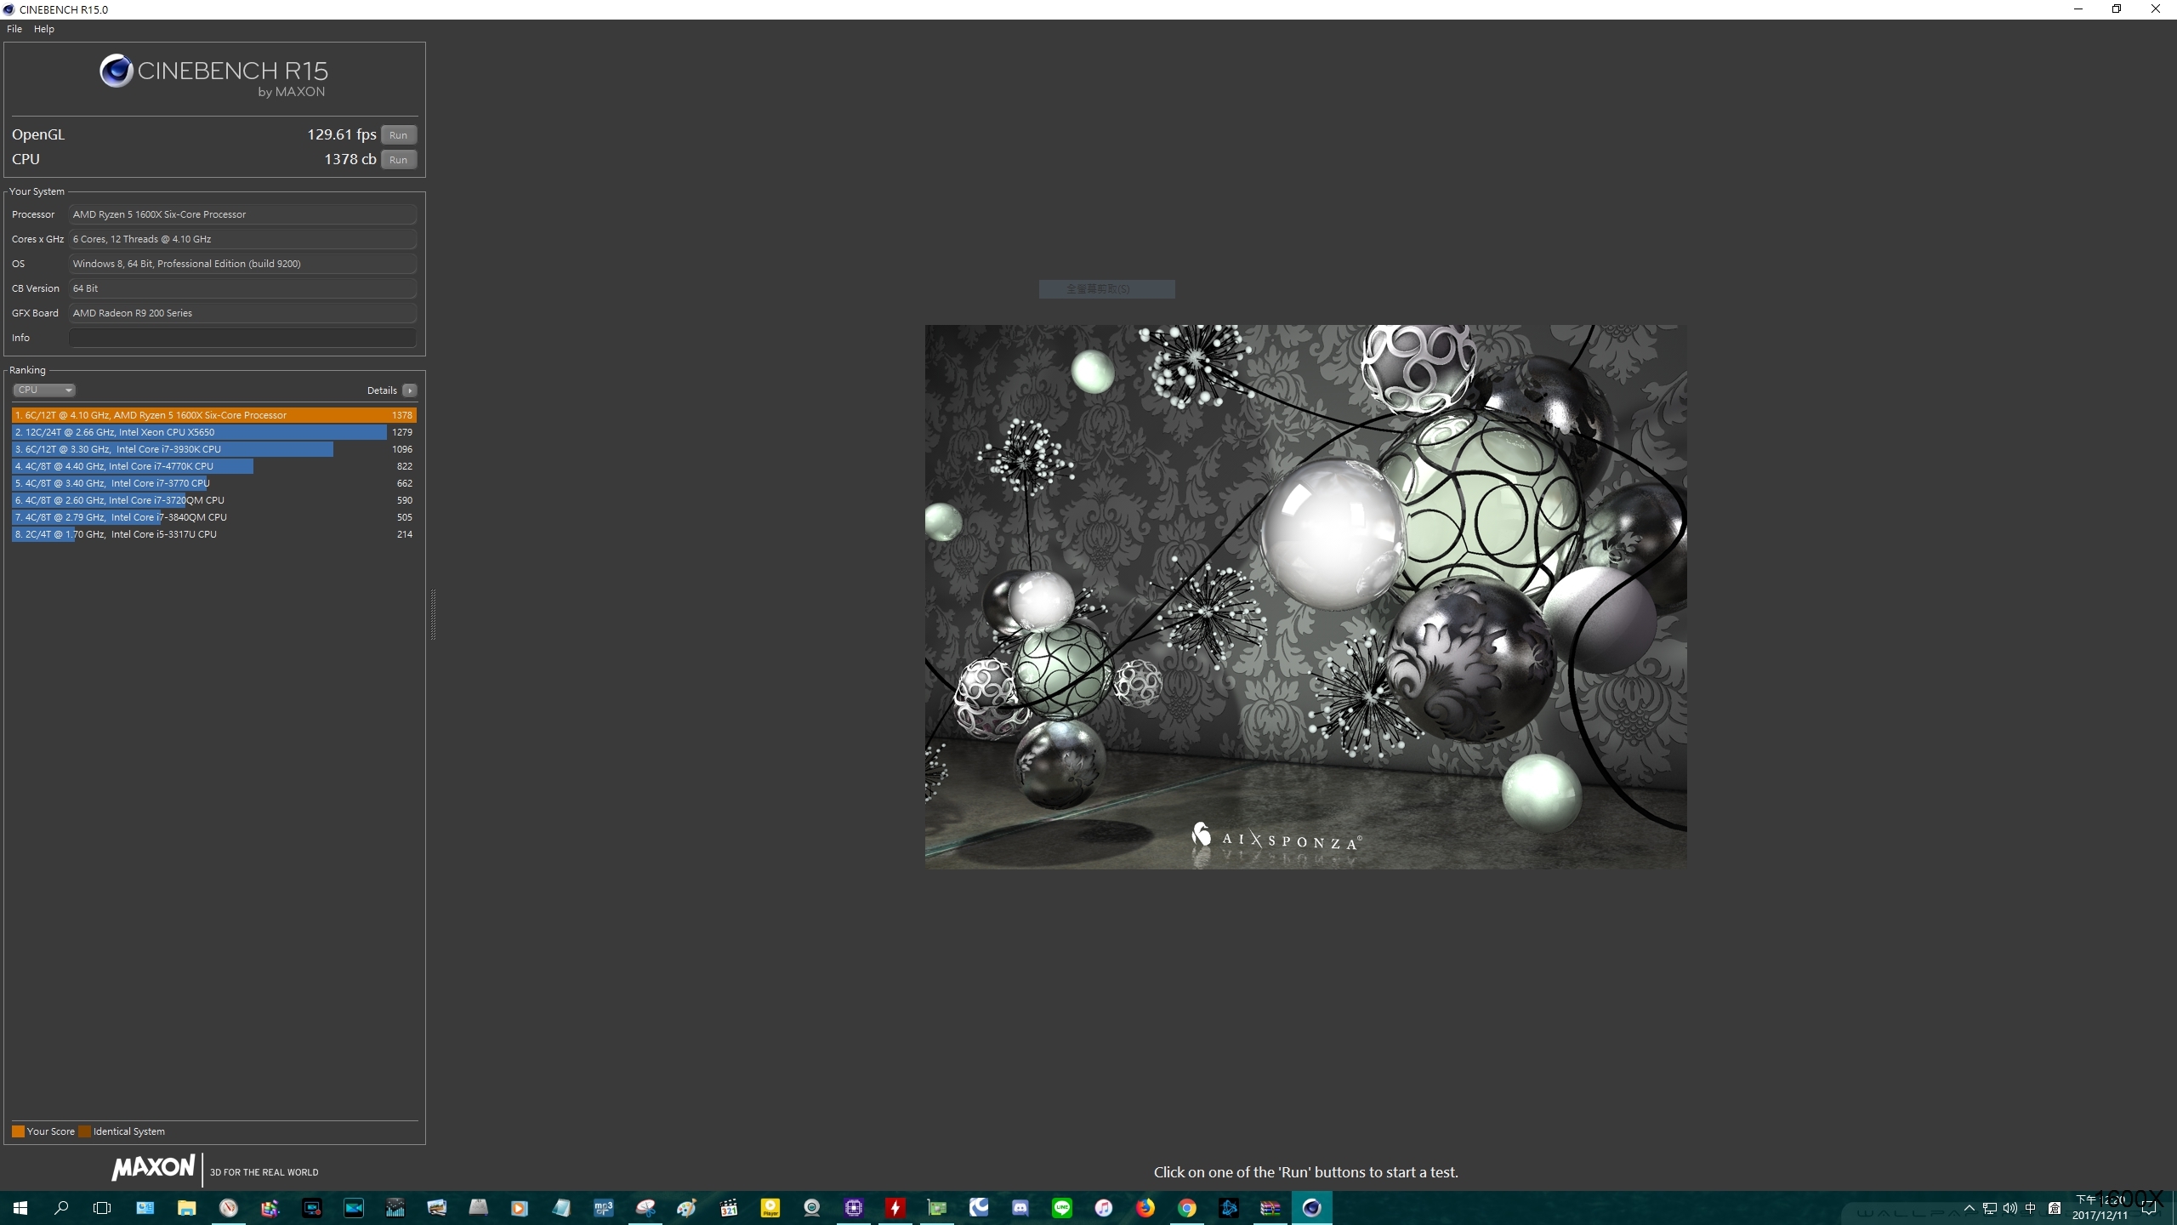Open Google Chrome from the taskbar
The width and height of the screenshot is (2177, 1225).
(x=1187, y=1208)
